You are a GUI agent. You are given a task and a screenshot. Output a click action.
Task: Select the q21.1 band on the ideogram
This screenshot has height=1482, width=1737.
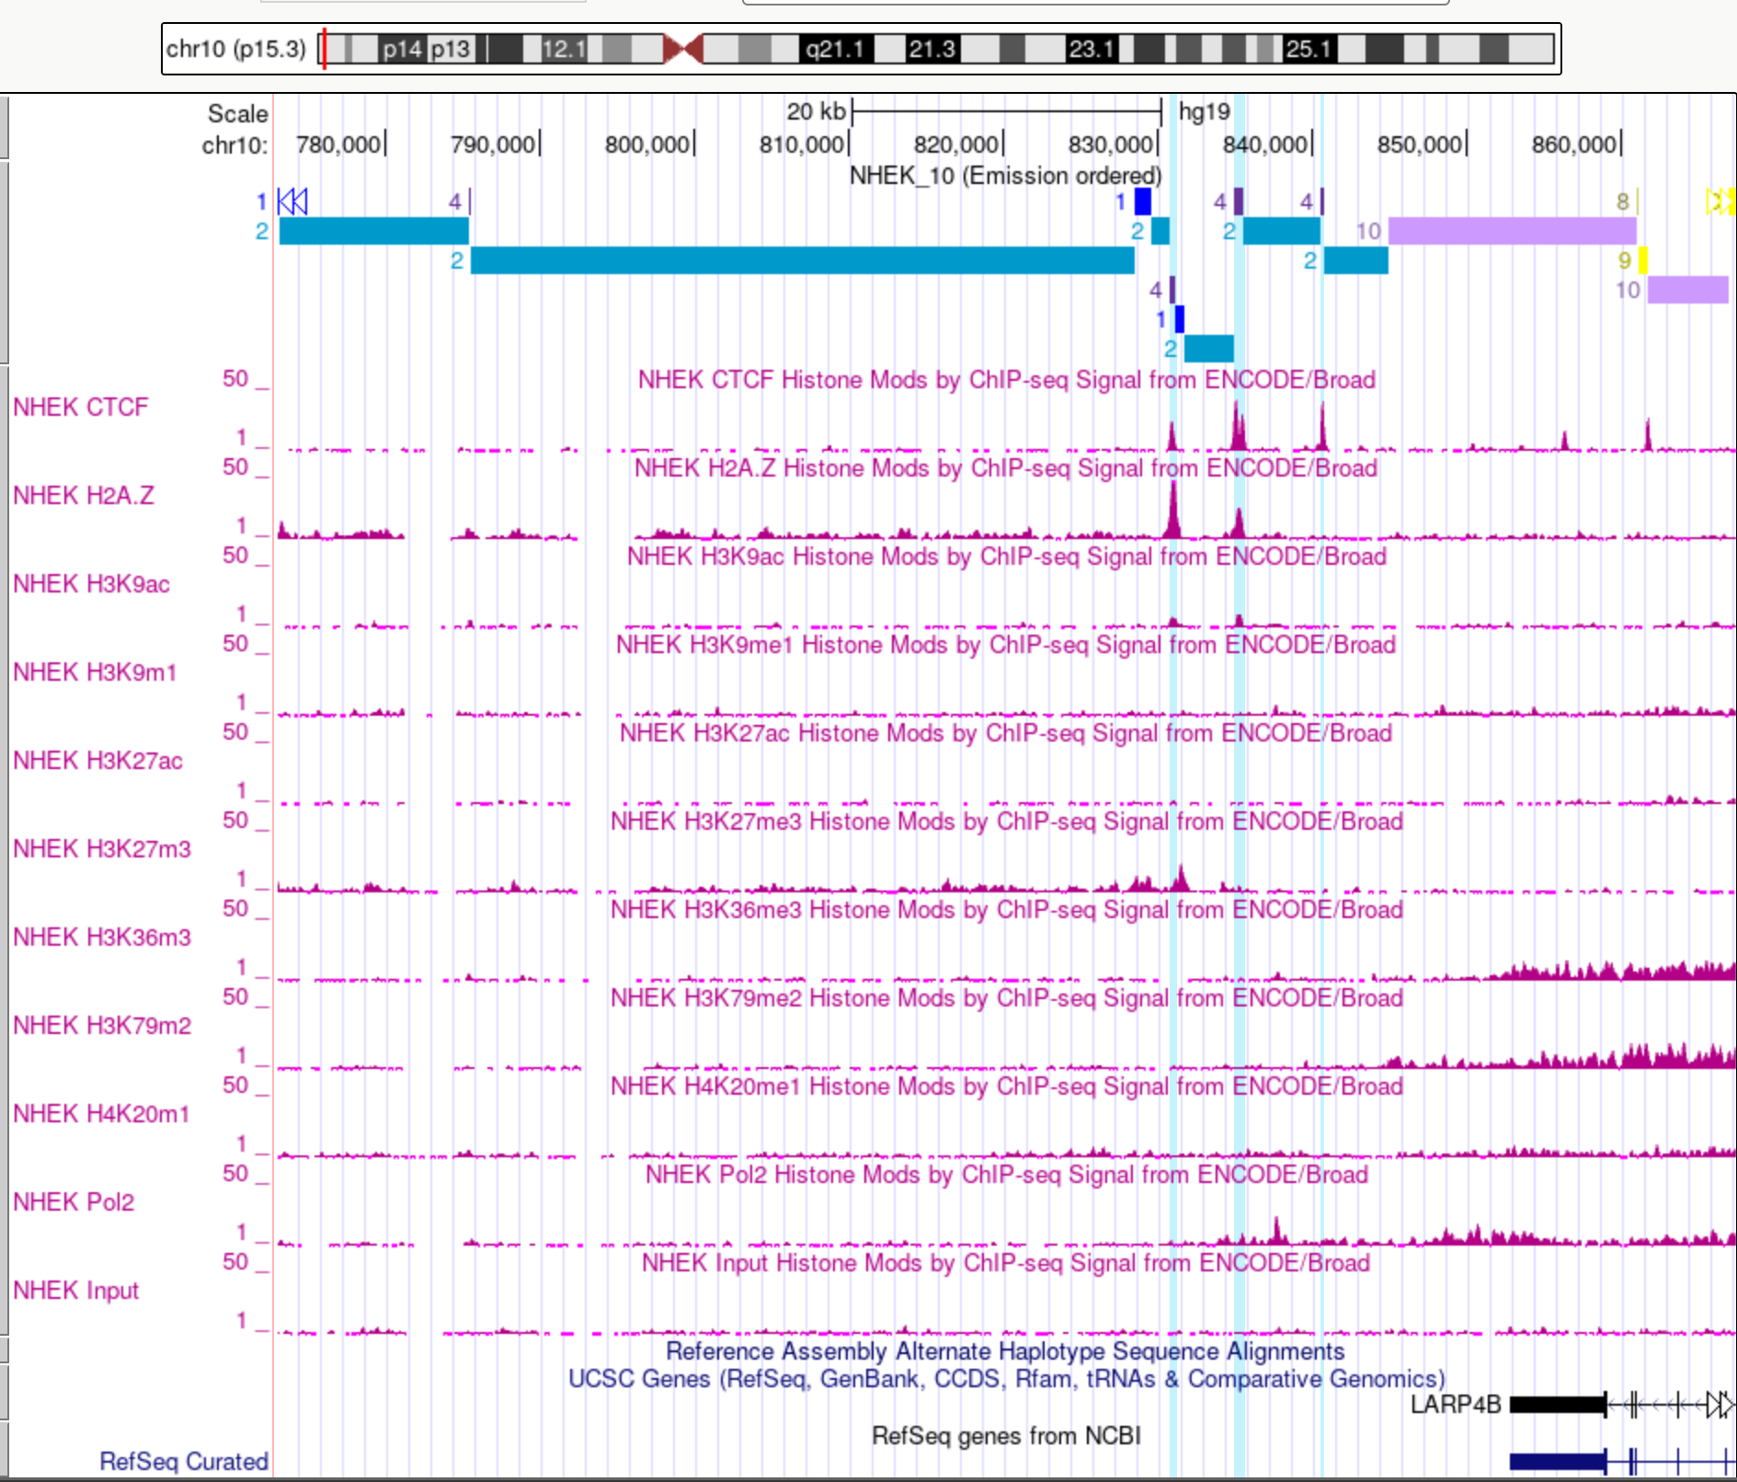click(835, 49)
